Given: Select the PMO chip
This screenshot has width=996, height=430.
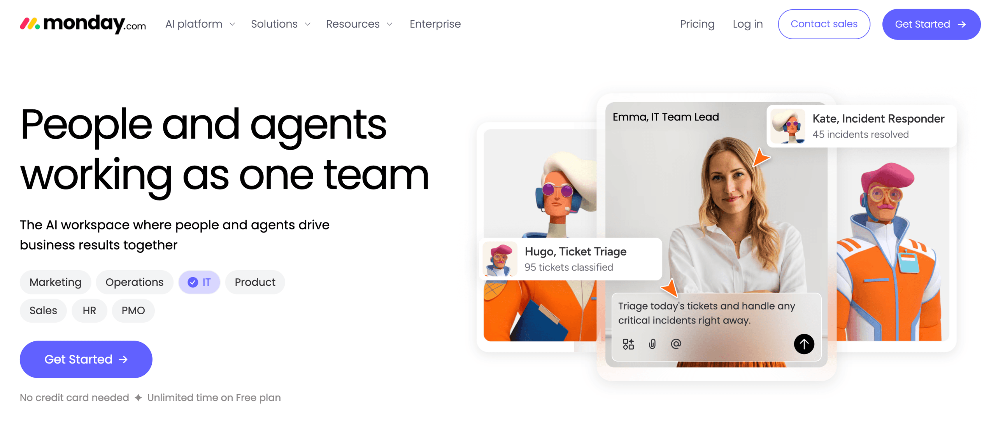Looking at the screenshot, I should point(133,310).
